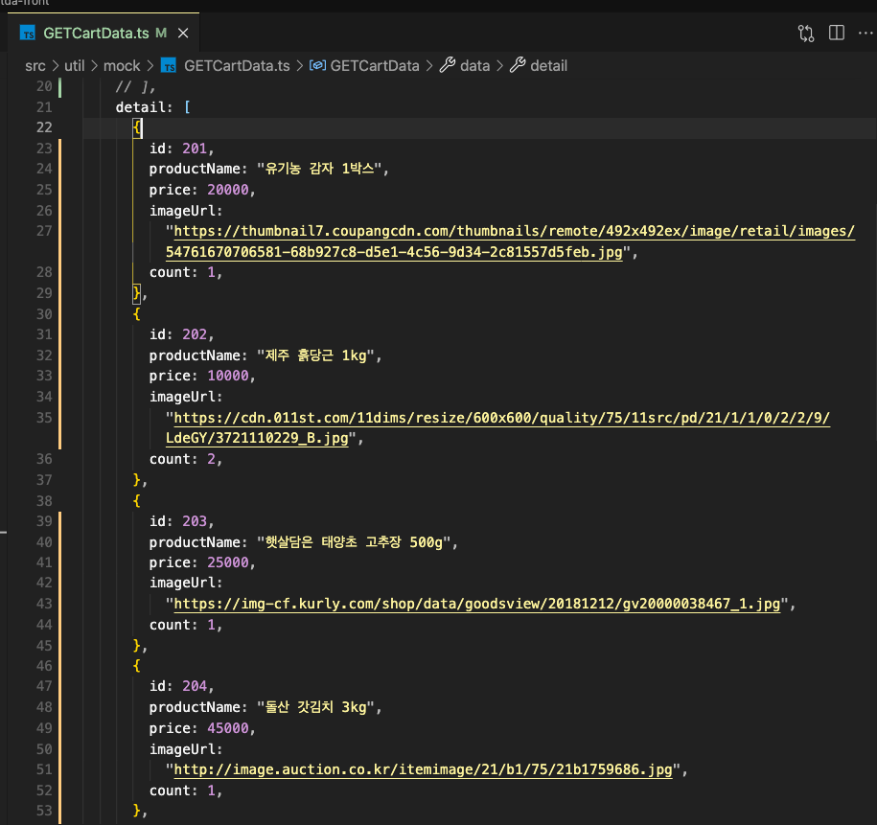
Task: Click the 'src' breadcrumb segment
Action: coord(35,66)
